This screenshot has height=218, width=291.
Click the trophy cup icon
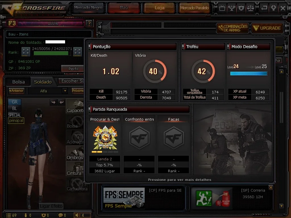tap(232, 8)
